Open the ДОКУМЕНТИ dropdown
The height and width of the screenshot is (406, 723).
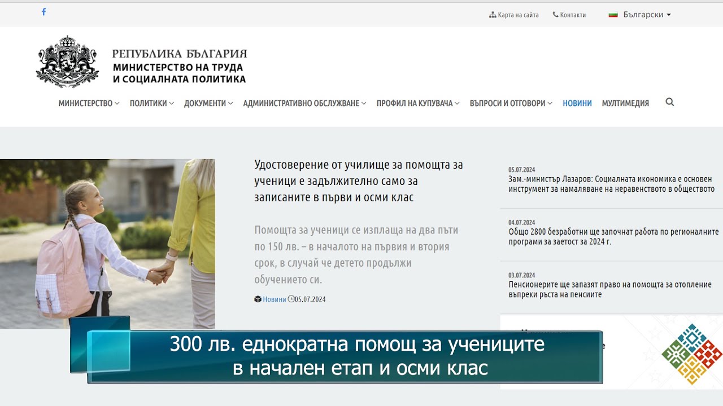(x=204, y=103)
